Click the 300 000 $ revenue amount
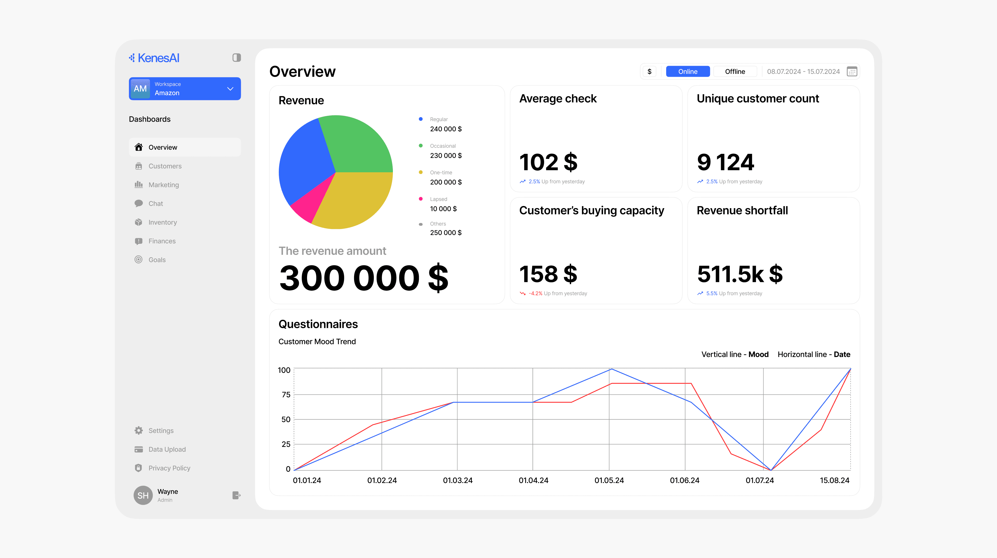The image size is (997, 558). [x=364, y=278]
